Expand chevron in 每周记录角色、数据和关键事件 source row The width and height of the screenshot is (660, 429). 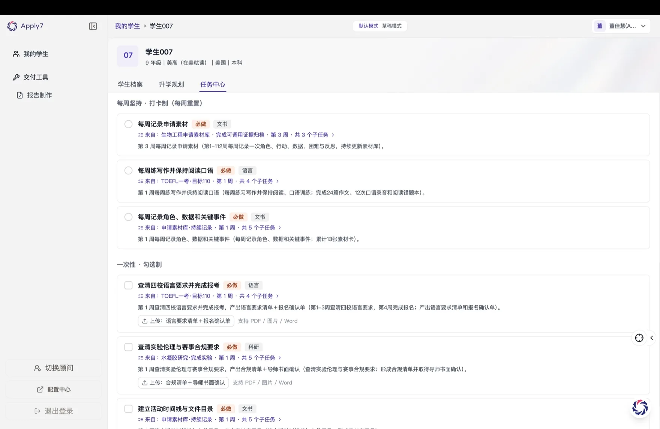click(x=280, y=228)
